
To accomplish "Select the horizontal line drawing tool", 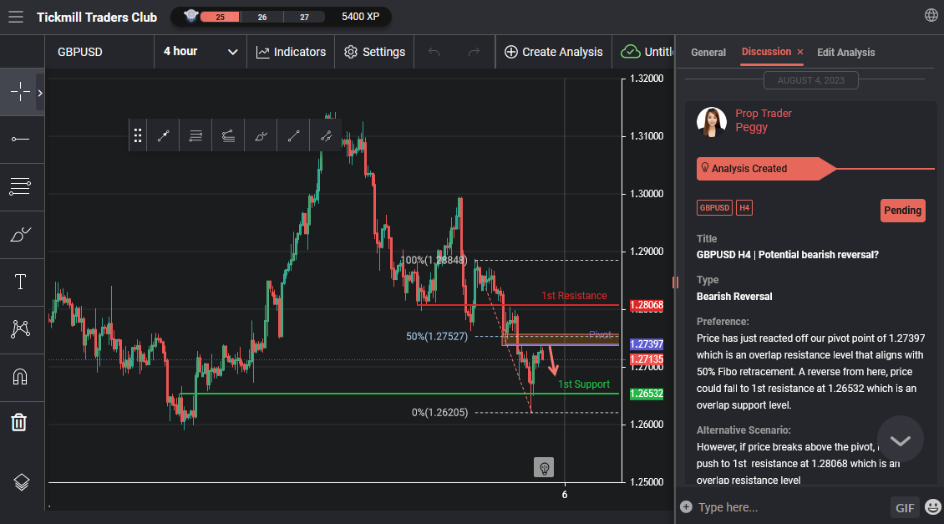I will pyautogui.click(x=20, y=139).
